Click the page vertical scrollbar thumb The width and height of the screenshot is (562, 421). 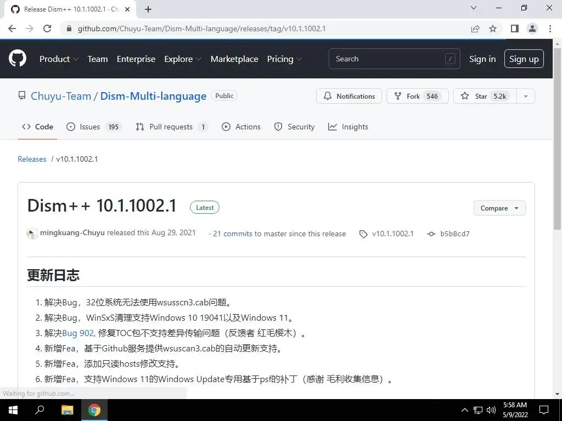click(x=557, y=139)
